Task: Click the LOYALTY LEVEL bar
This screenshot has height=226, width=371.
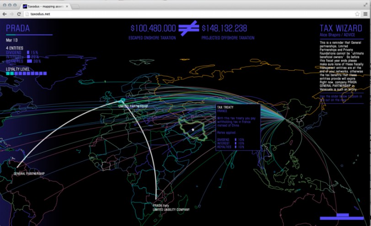Action: click(26, 74)
